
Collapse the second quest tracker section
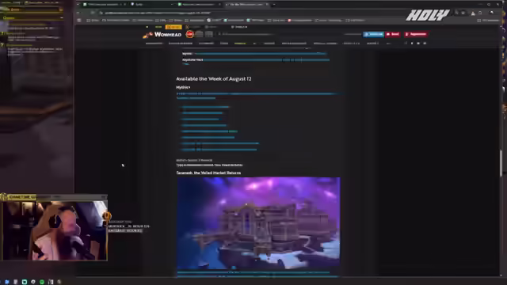(x=62, y=17)
